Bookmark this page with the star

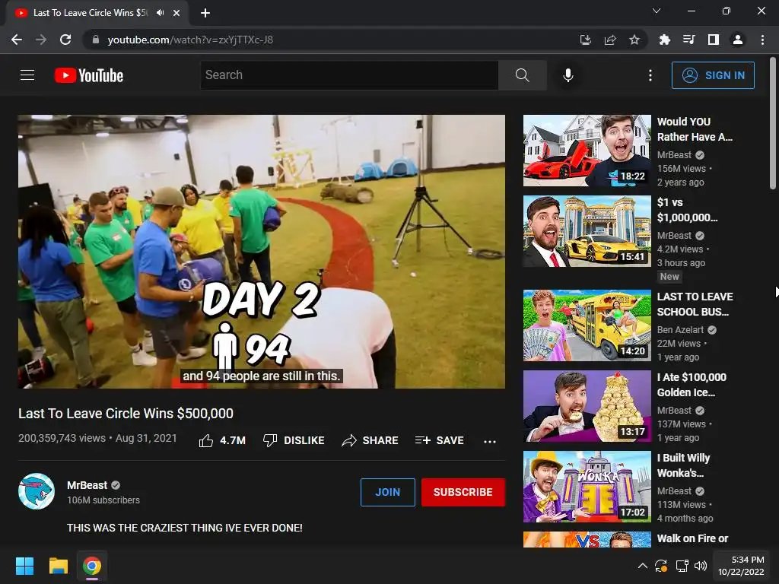click(x=634, y=40)
